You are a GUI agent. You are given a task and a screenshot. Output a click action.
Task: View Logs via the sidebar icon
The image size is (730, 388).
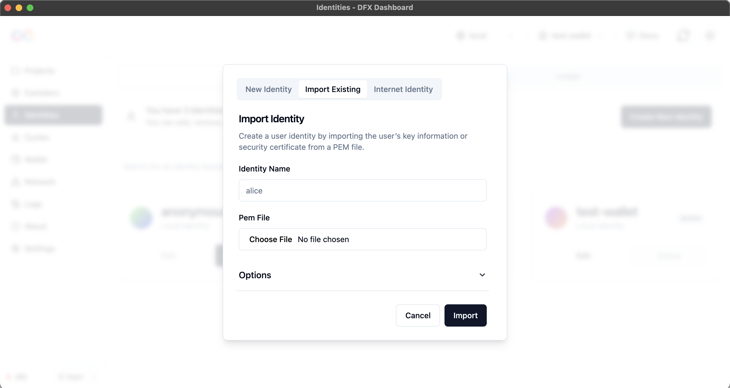pos(16,204)
